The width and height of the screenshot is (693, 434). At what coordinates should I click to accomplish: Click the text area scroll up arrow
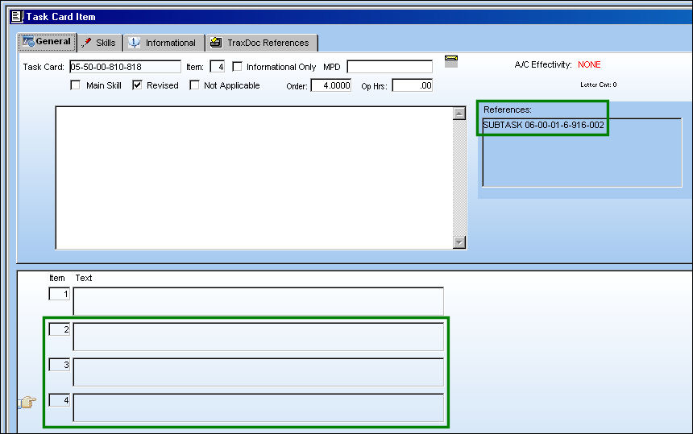coord(459,114)
